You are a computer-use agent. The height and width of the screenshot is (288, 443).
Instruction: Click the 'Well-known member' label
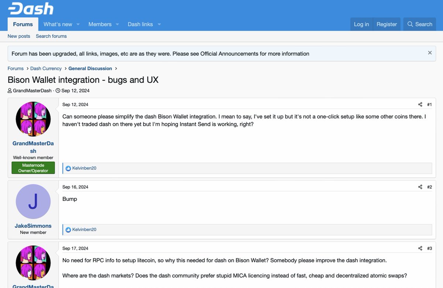(33, 158)
